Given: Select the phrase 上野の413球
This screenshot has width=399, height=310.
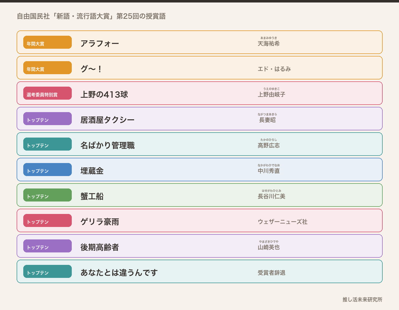Looking at the screenshot, I should [104, 94].
